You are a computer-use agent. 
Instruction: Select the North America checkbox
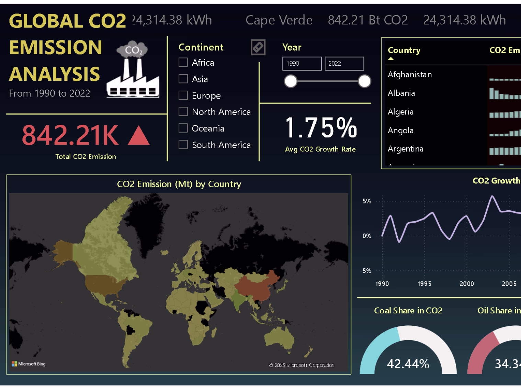(183, 112)
